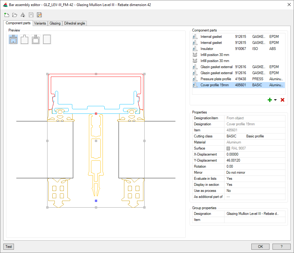
Task: Toggle the first preview mode with glazing detail
Action: 13,39
